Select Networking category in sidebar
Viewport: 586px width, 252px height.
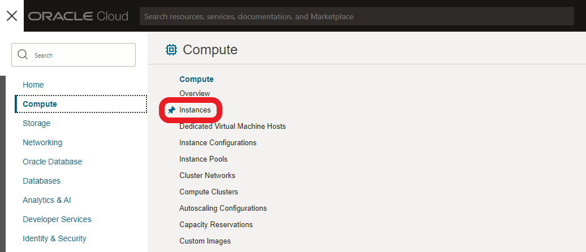(x=42, y=142)
